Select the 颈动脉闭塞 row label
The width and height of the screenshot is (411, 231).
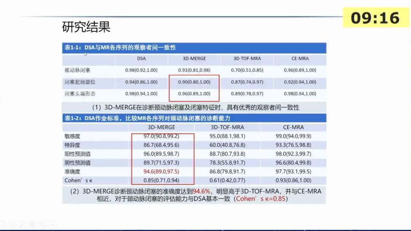pos(78,70)
